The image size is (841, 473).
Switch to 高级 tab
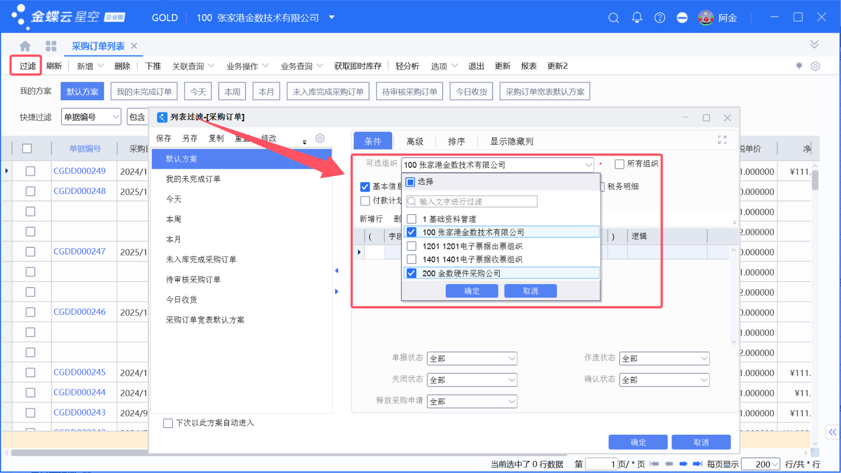[415, 142]
